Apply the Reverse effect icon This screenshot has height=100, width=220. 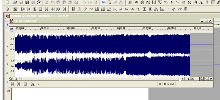point(168,9)
